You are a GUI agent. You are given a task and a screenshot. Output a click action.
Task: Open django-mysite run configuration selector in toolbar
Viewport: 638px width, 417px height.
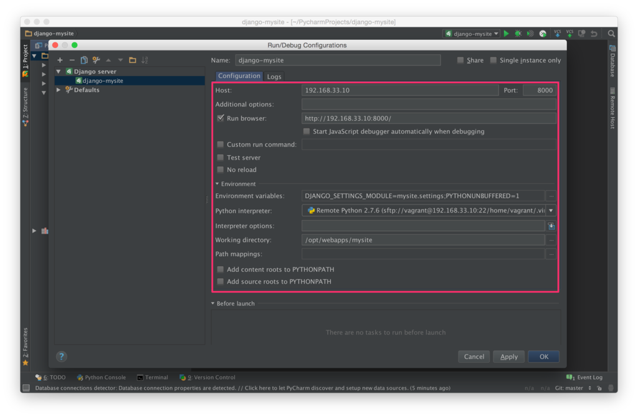[x=472, y=34]
